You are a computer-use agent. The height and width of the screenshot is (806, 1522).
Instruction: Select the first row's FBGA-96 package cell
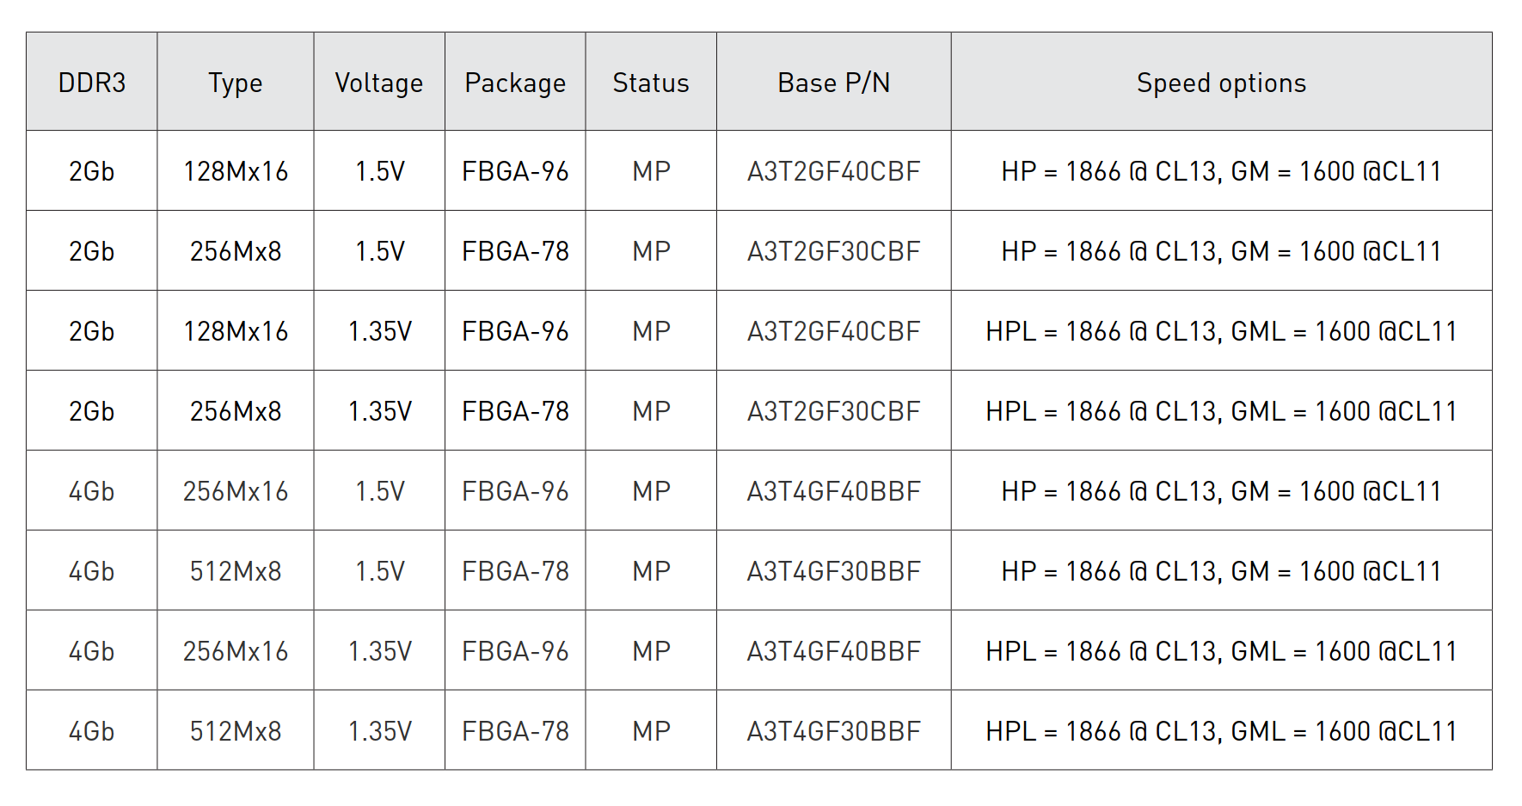pos(515,171)
